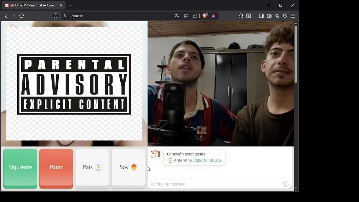
Task: Open the browser hamburger menu
Action: 293,16
